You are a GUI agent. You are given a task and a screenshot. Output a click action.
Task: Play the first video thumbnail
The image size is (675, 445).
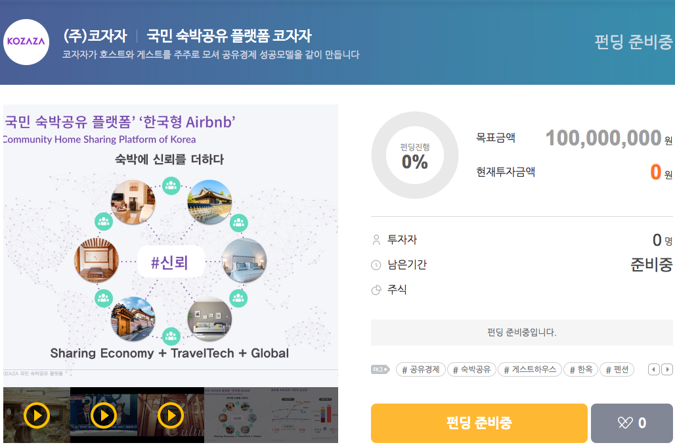point(37,415)
